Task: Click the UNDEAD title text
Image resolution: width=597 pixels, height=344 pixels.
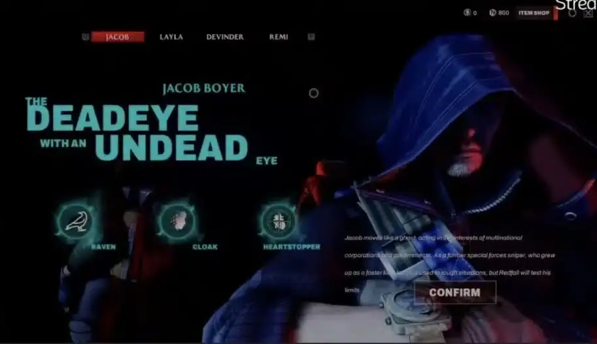Action: (x=171, y=148)
